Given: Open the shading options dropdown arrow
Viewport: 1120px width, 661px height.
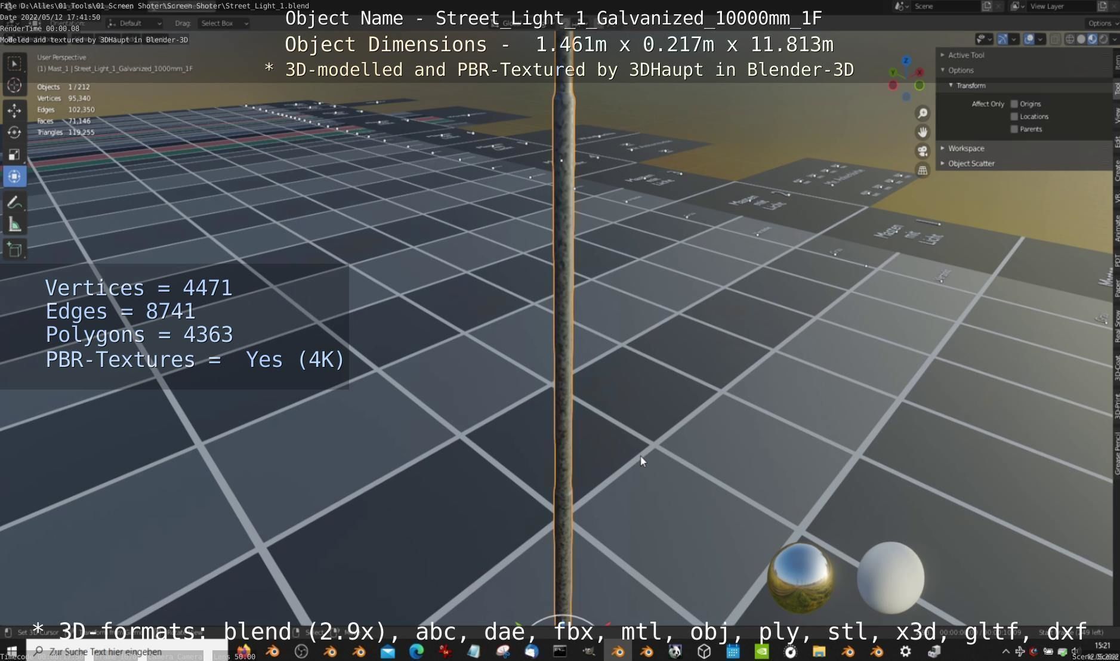Looking at the screenshot, I should coord(1114,39).
